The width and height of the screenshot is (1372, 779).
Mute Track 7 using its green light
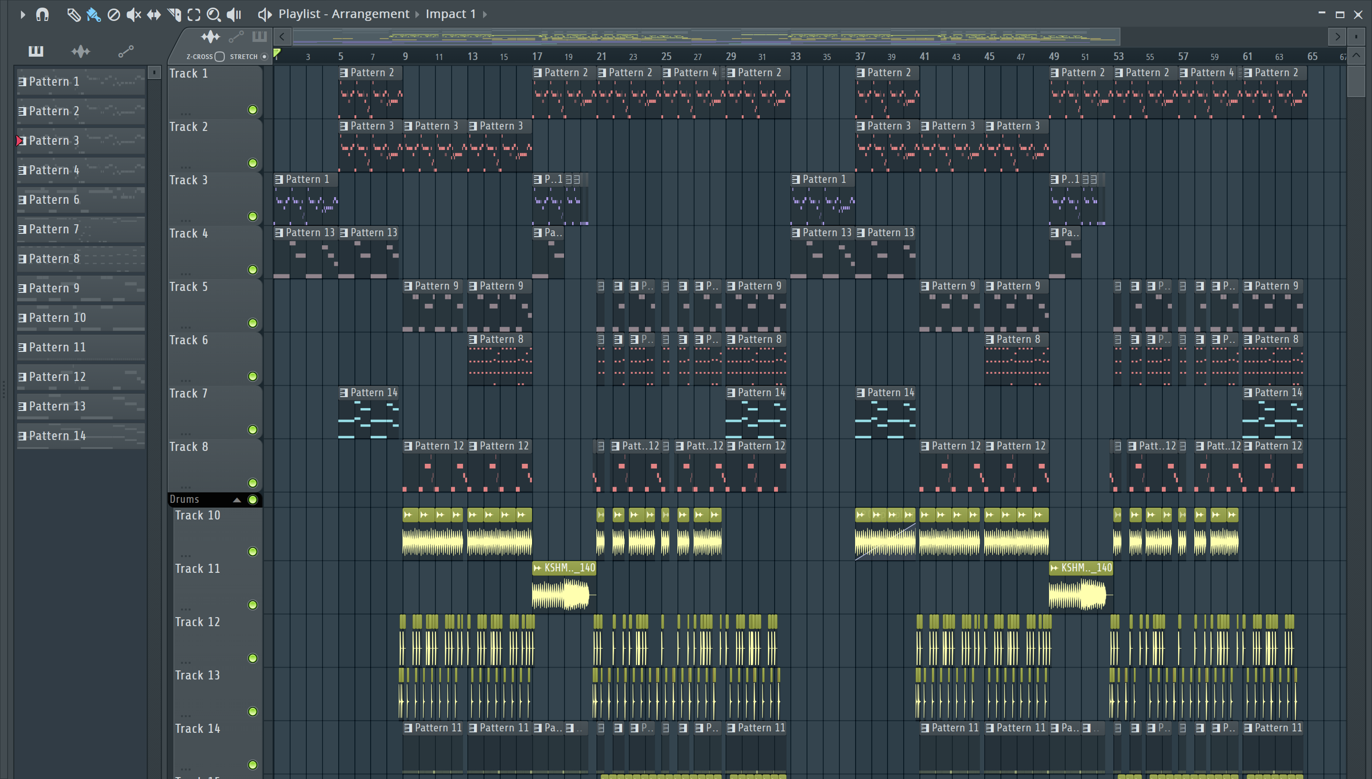pos(252,429)
